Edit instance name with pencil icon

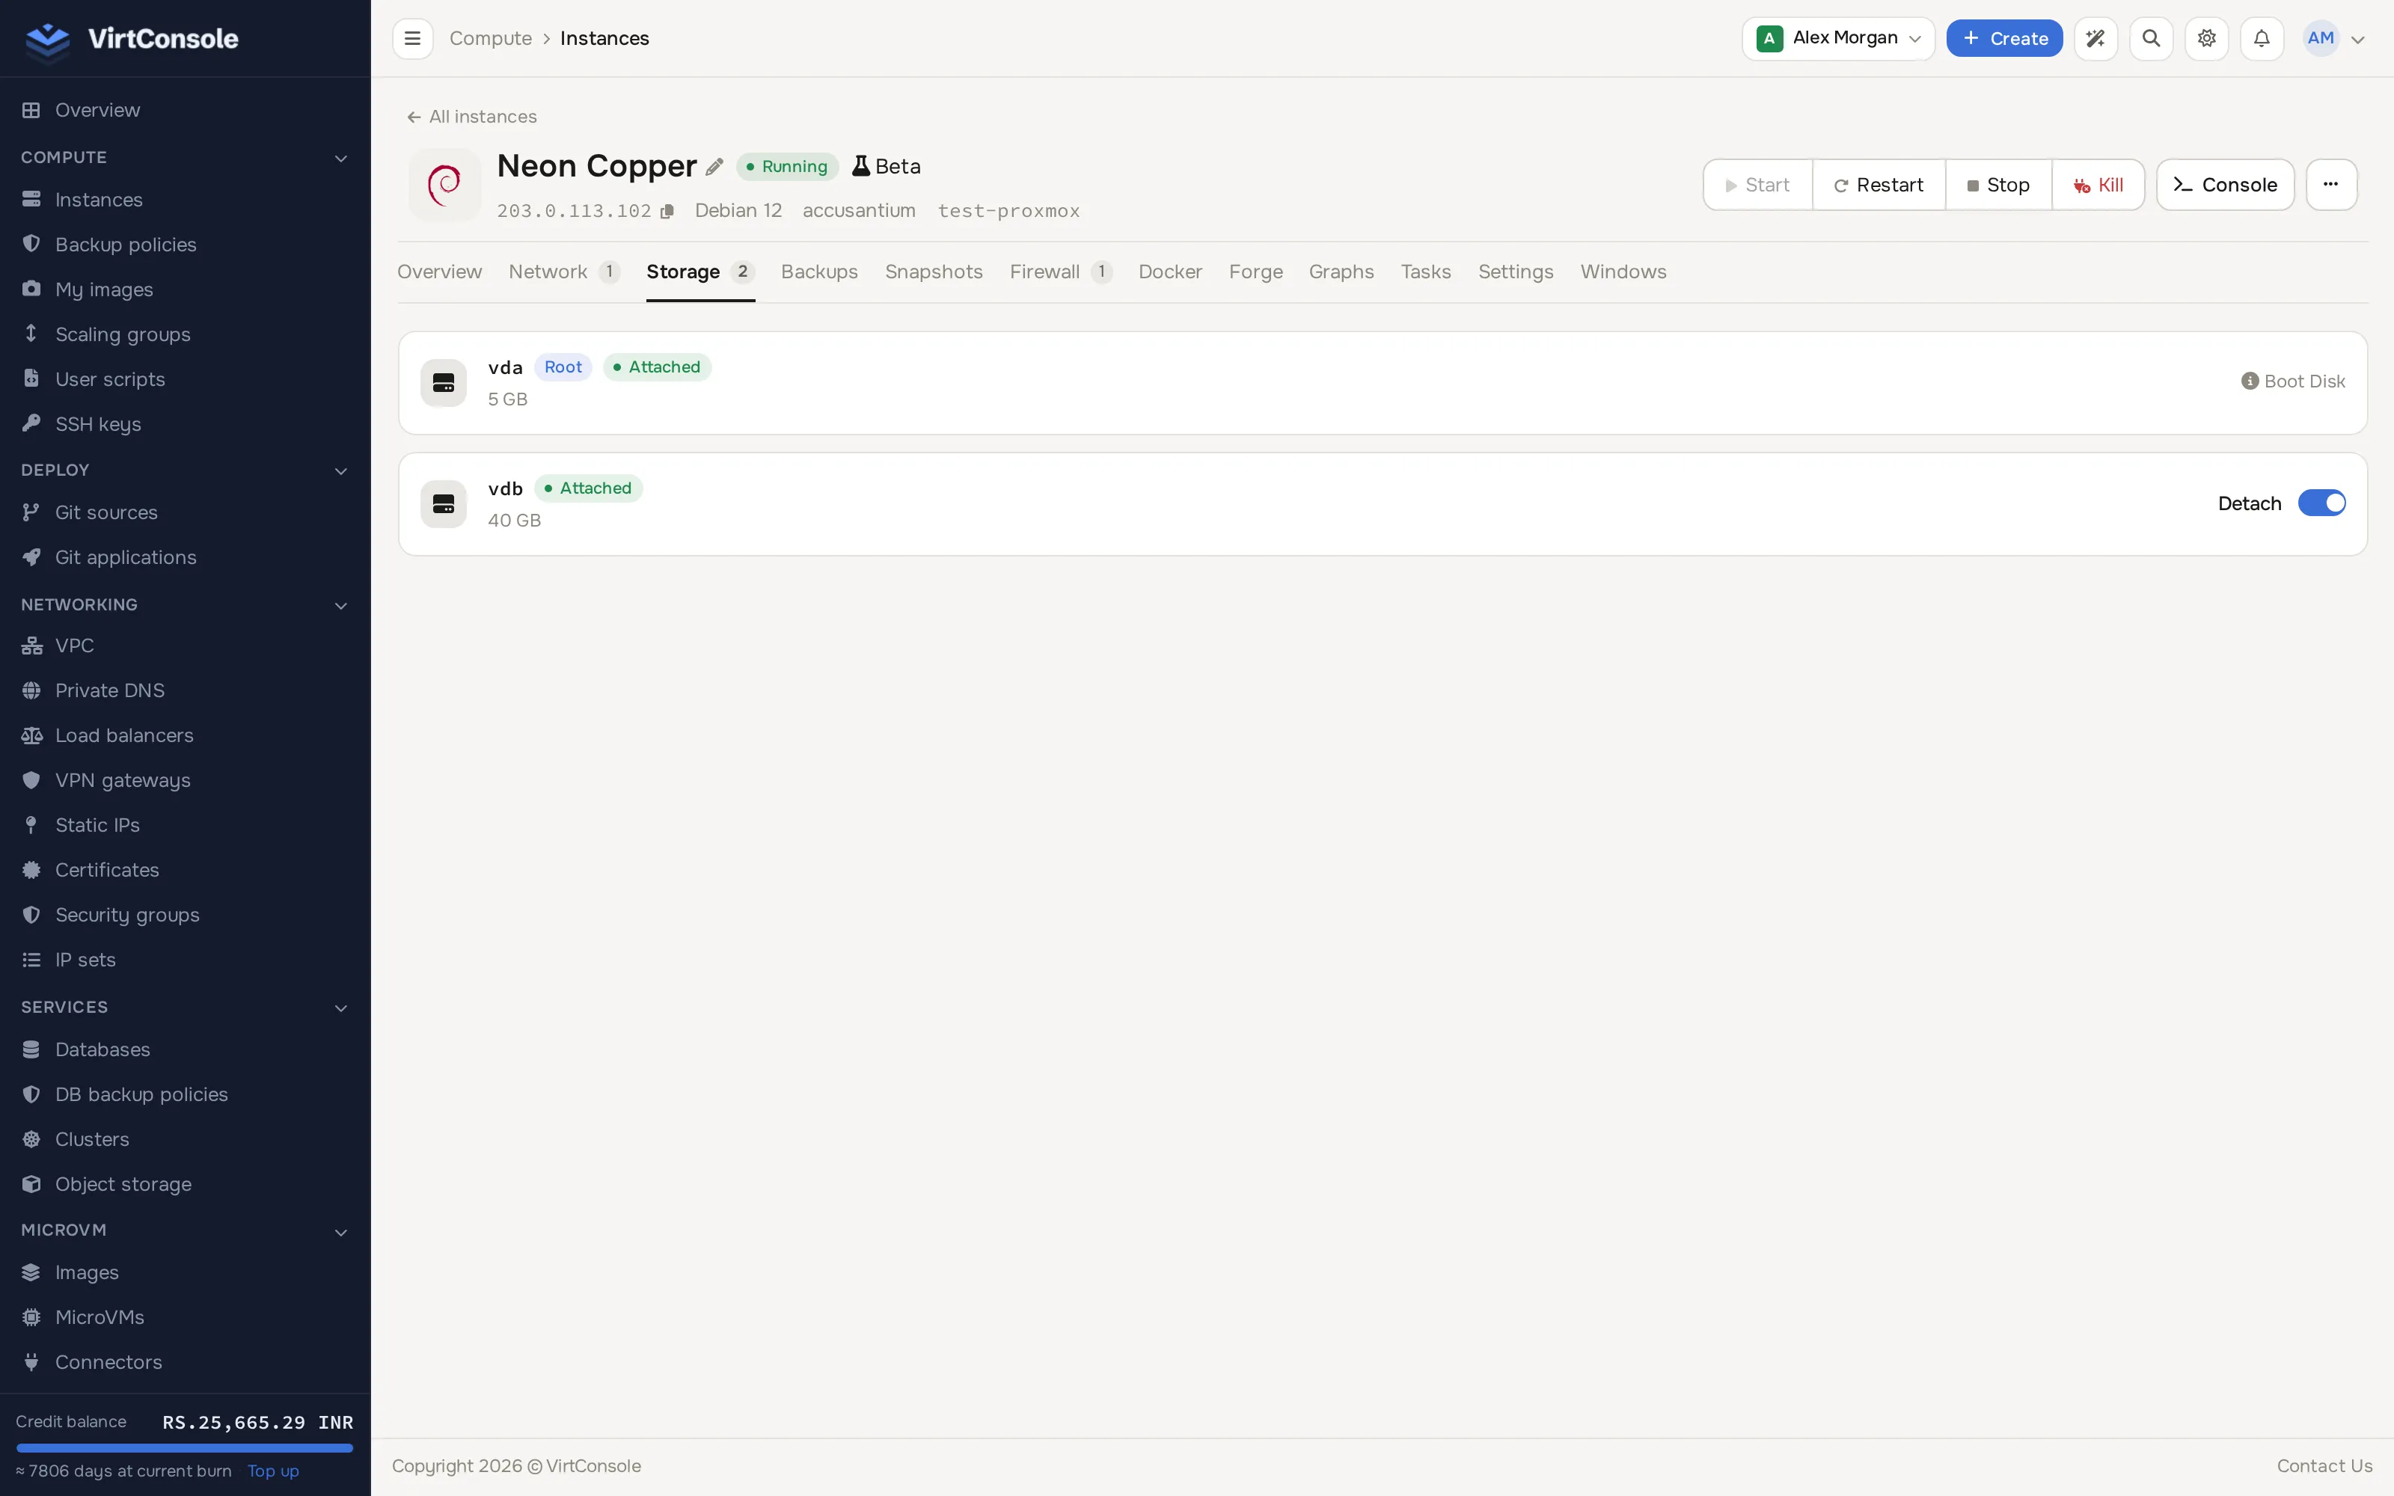coord(714,168)
